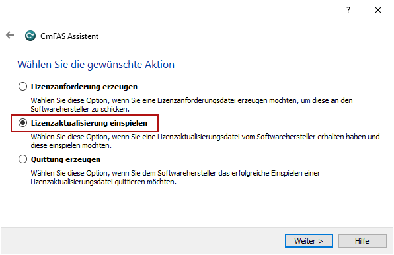Open the question mark help in title bar
The width and height of the screenshot is (394, 255).
pyautogui.click(x=348, y=10)
